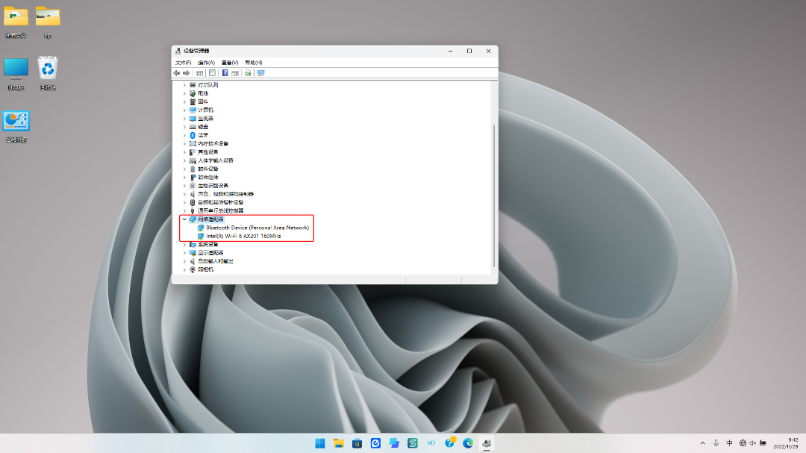Open the 操作(A) menu
The image size is (806, 453).
[x=206, y=63]
